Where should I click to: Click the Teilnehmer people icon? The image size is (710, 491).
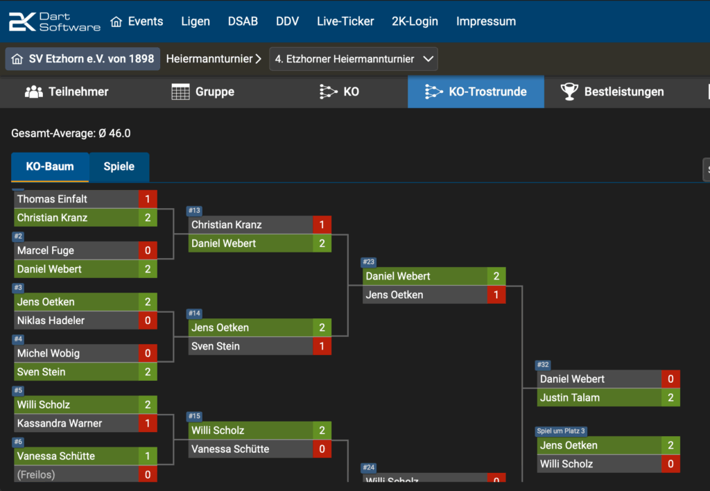click(34, 92)
